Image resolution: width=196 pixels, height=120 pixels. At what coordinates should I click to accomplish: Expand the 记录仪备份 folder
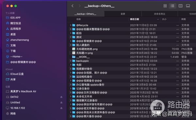pyautogui.click(x=71, y=89)
